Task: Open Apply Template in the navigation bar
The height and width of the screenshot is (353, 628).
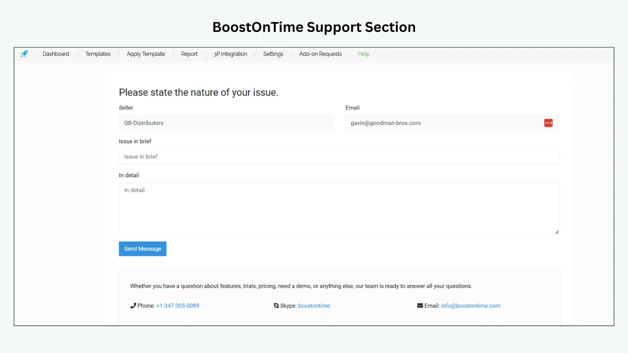Action: click(146, 54)
